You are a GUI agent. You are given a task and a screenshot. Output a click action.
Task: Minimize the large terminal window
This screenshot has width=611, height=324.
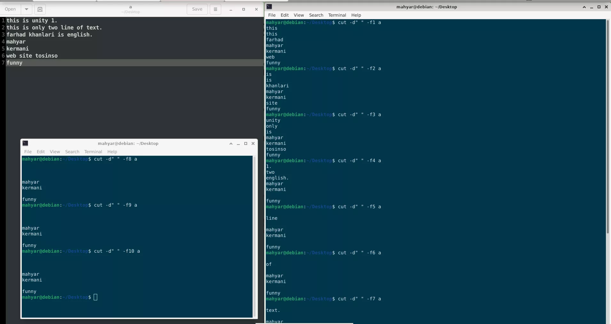click(x=591, y=7)
